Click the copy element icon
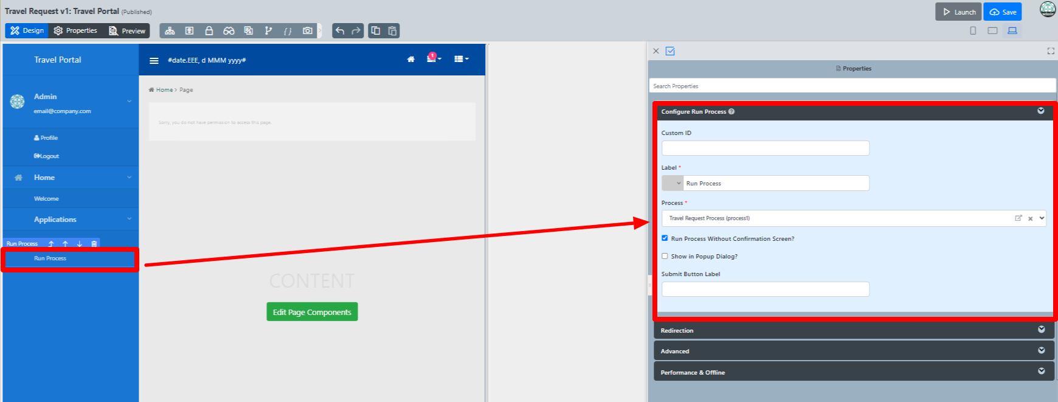 click(376, 30)
